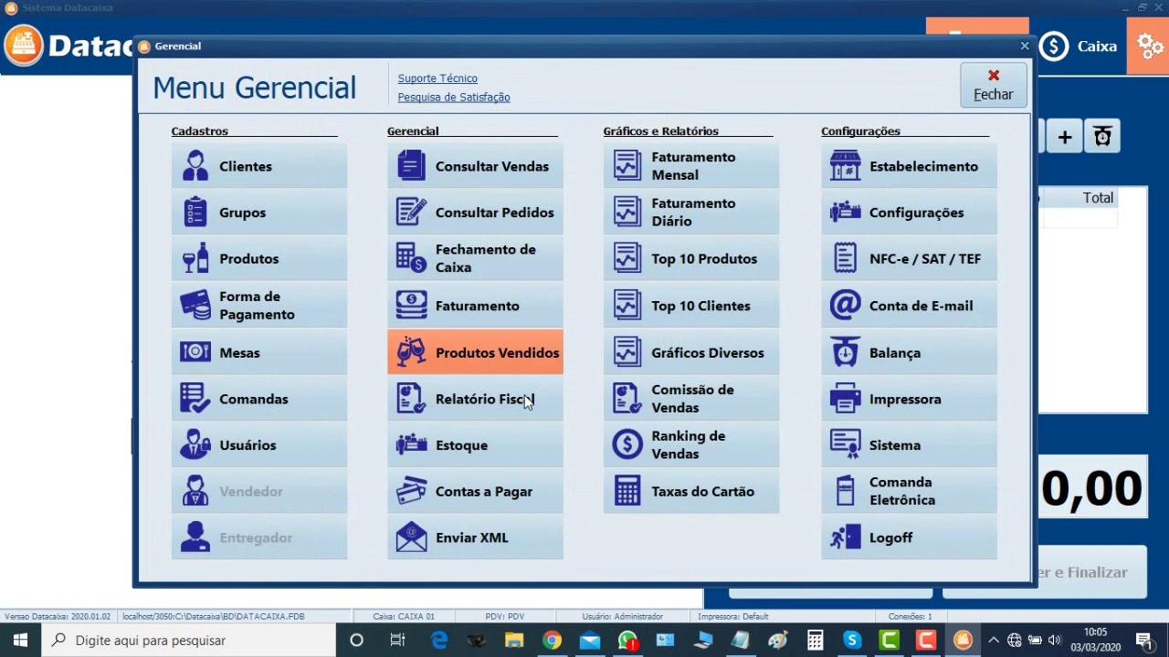Image resolution: width=1169 pixels, height=657 pixels.
Task: Open the Calculator from taskbar
Action: tap(815, 641)
